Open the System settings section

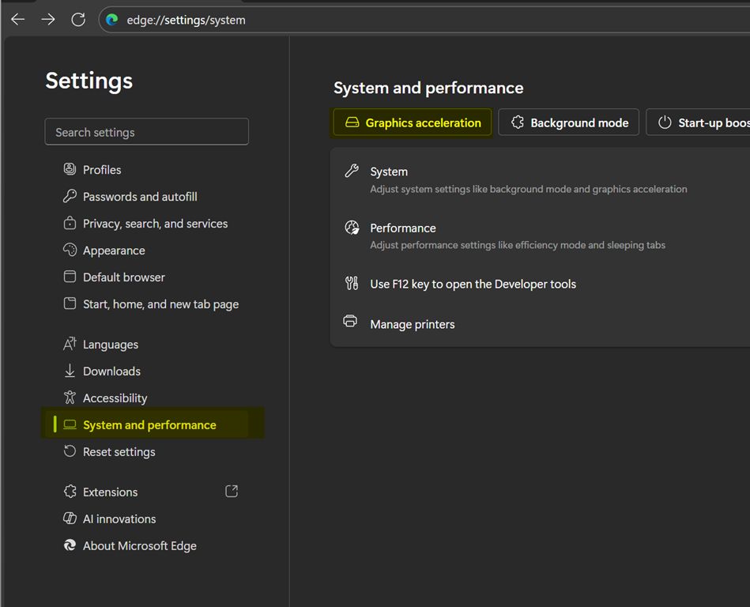(389, 172)
